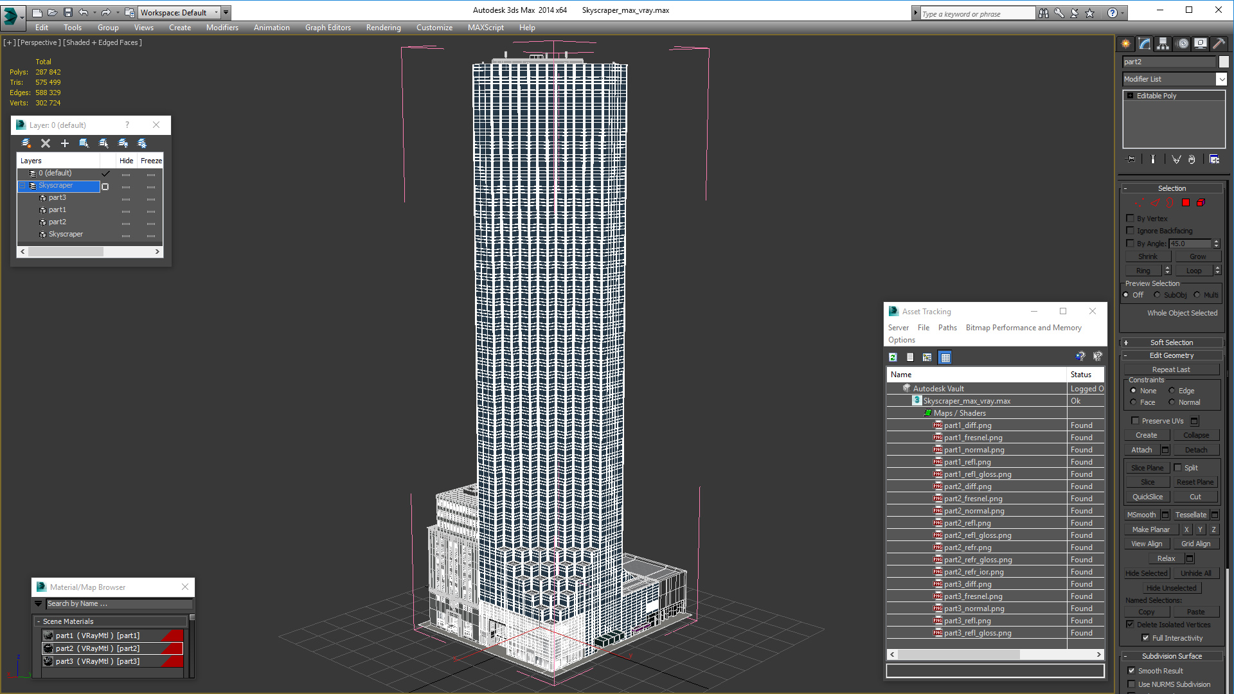Click the Undo arrow icon
Screen dimensions: 1234x694
tap(84, 12)
